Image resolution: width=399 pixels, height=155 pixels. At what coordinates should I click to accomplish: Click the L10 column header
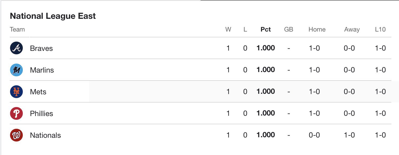coord(380,29)
